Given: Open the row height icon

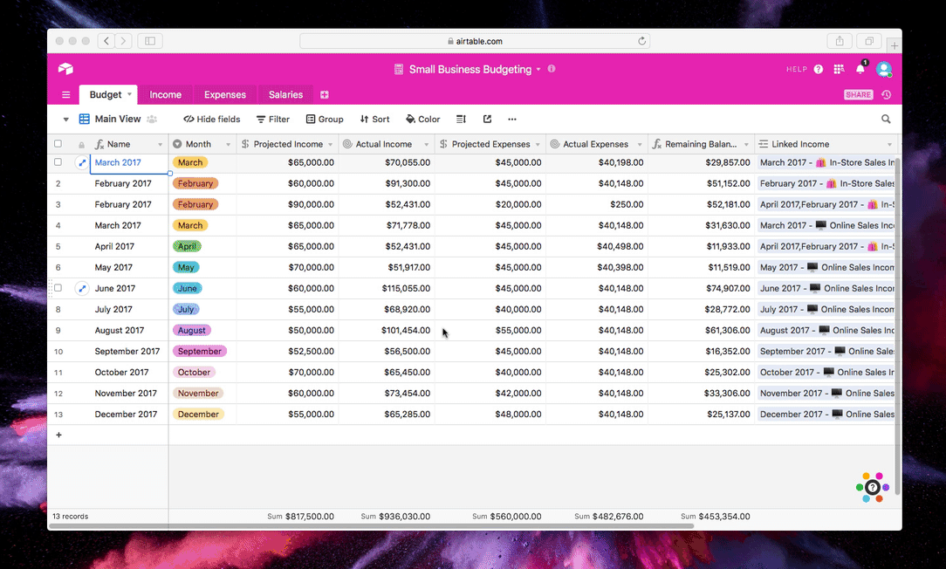Looking at the screenshot, I should coord(462,120).
